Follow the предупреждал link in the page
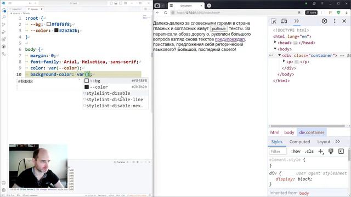 pyautogui.click(x=230, y=39)
